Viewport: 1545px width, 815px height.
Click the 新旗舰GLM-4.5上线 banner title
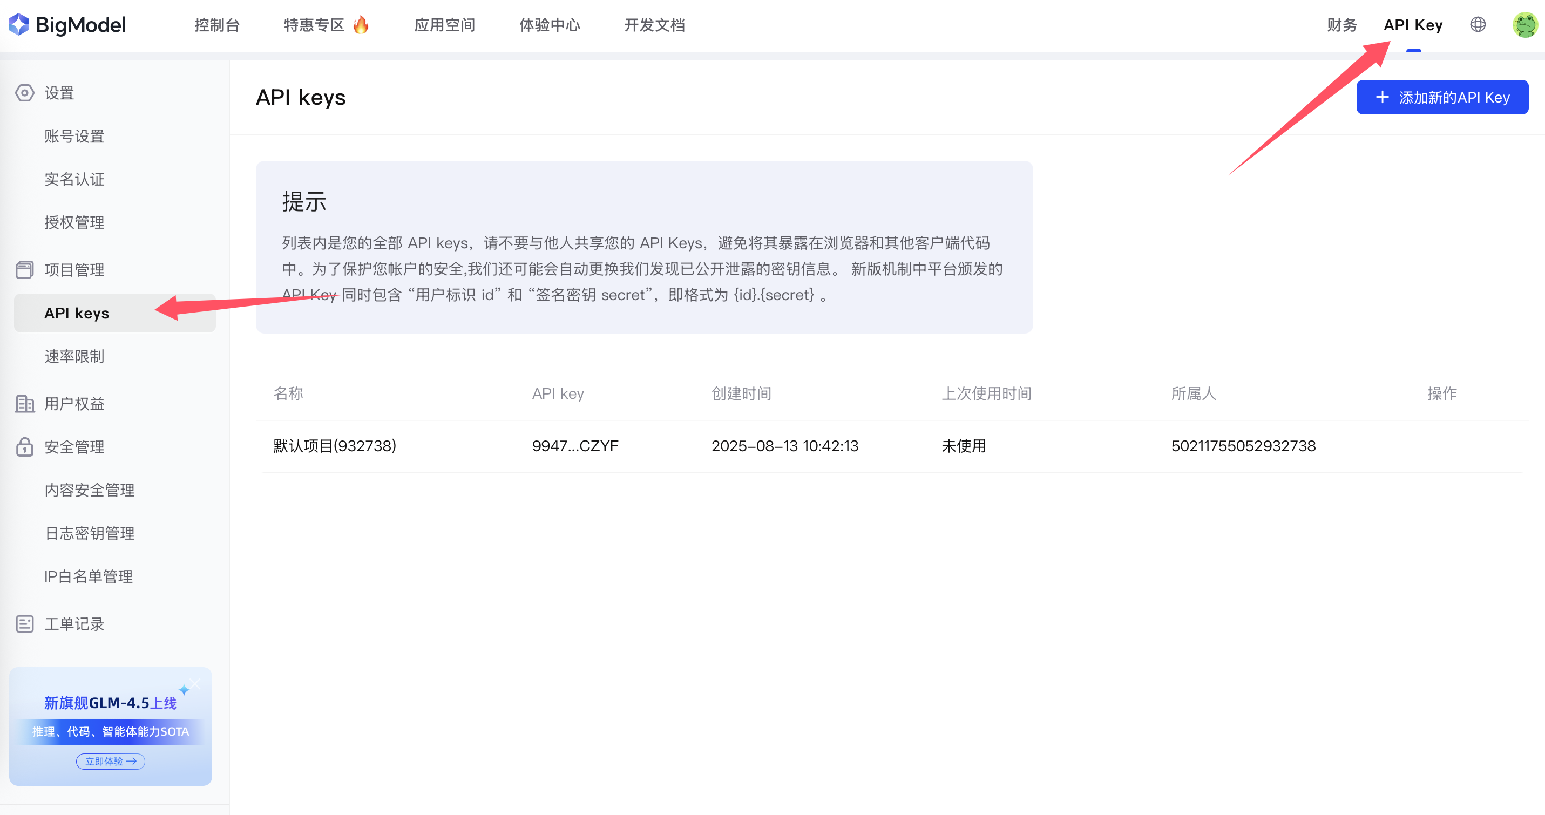click(110, 703)
